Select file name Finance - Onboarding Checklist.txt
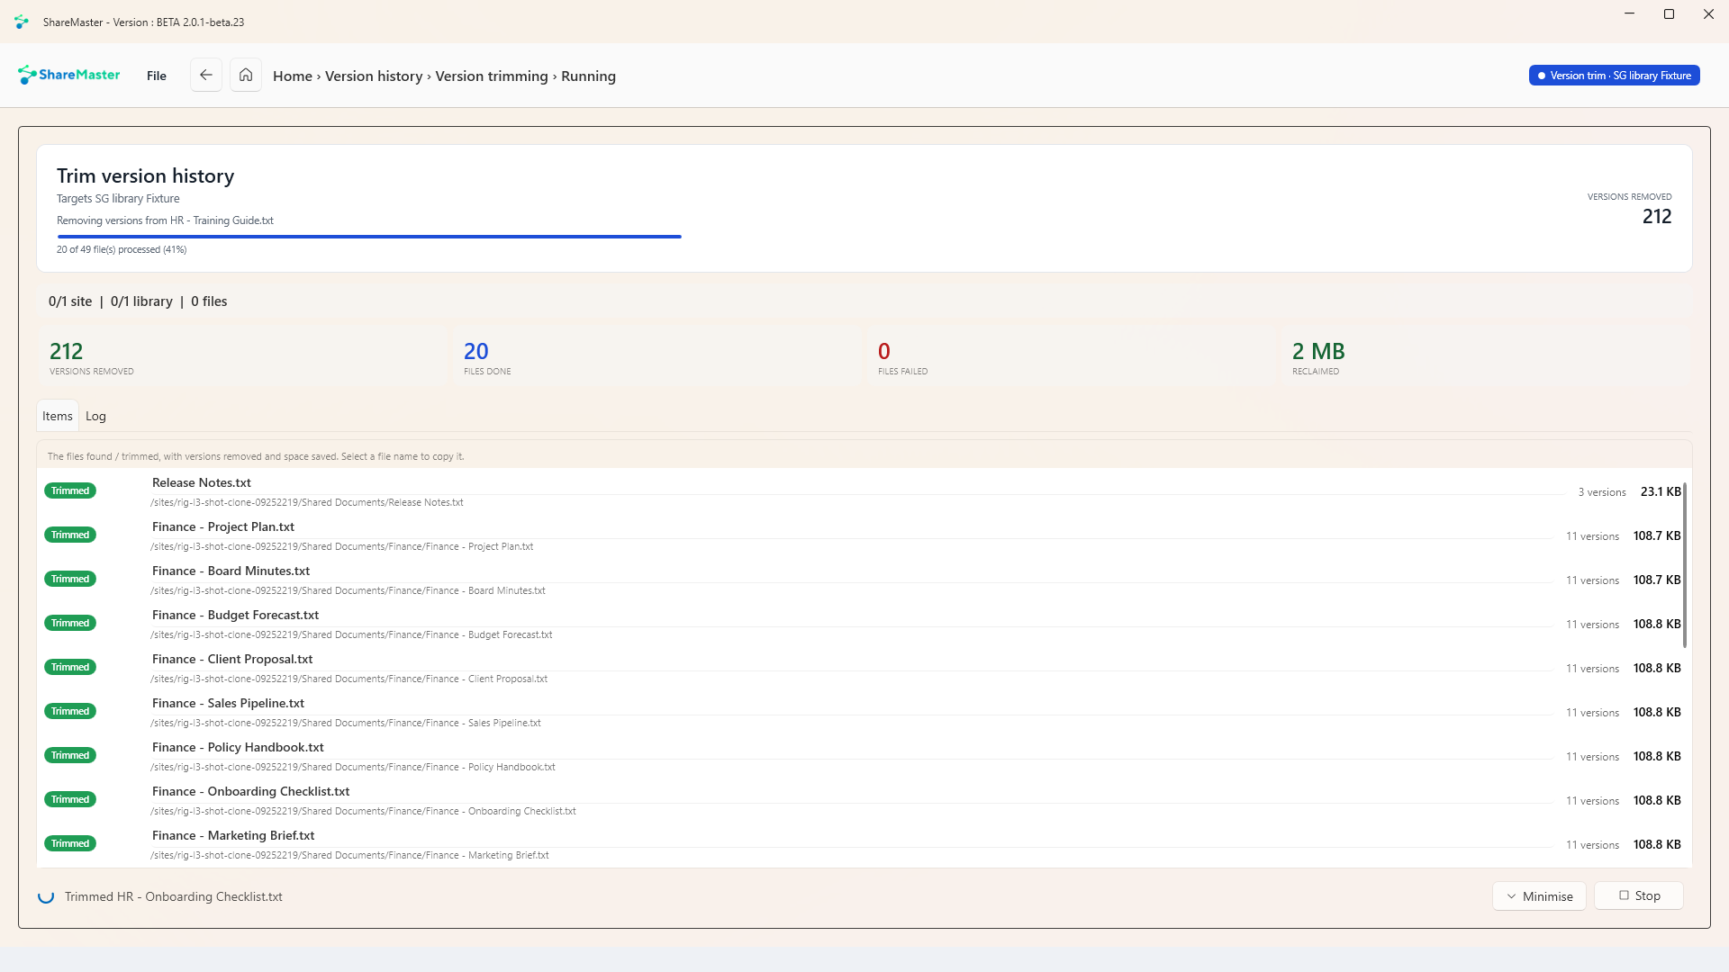Screen dimensions: 1729x972 [250, 791]
